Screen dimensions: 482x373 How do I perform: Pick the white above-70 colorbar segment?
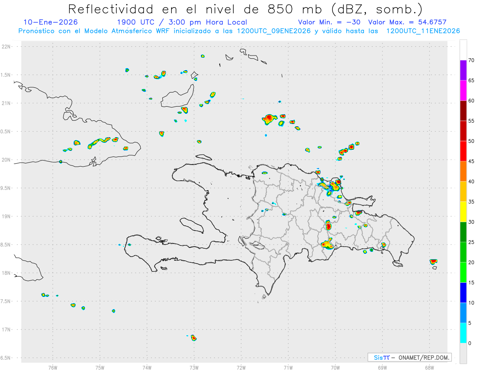pos(463,50)
